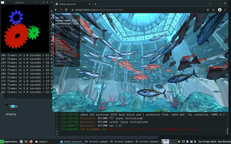The width and height of the screenshot is (231, 144).
Task: Open the glxgears window menu icon
Action: click(2, 2)
